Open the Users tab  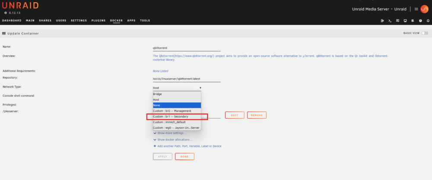61,21
